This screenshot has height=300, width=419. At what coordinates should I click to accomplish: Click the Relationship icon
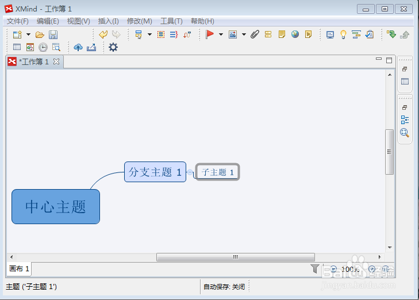click(187, 34)
